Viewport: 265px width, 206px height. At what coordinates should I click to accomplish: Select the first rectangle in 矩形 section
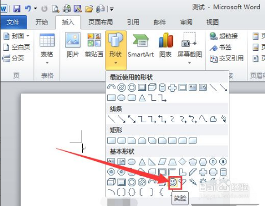[x=111, y=140]
